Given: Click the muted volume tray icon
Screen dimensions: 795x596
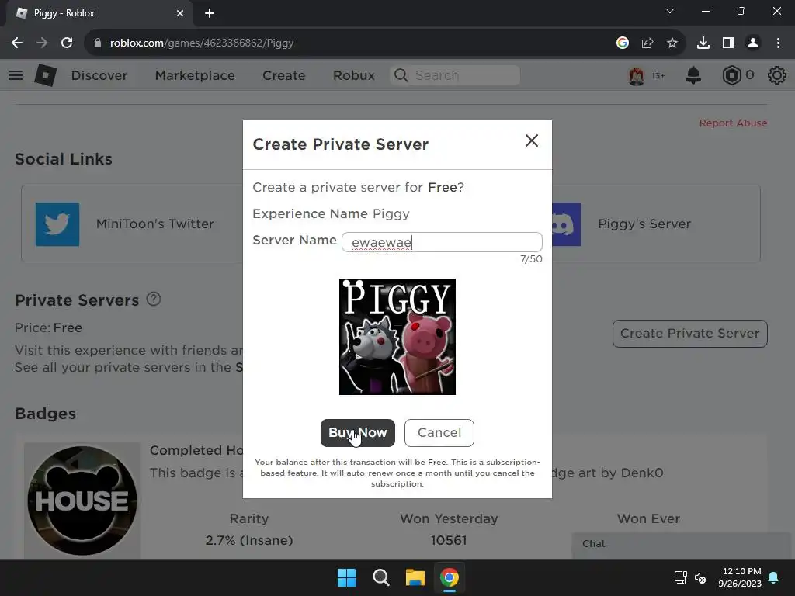Looking at the screenshot, I should click(x=700, y=577).
